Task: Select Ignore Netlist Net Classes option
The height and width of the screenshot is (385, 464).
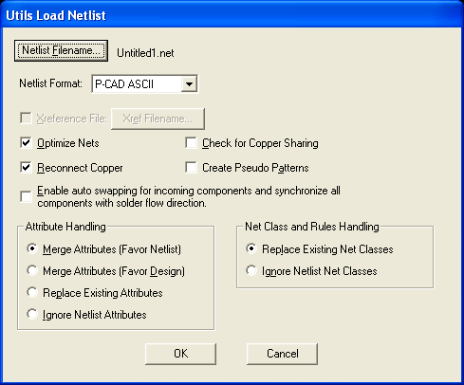Action: click(251, 271)
